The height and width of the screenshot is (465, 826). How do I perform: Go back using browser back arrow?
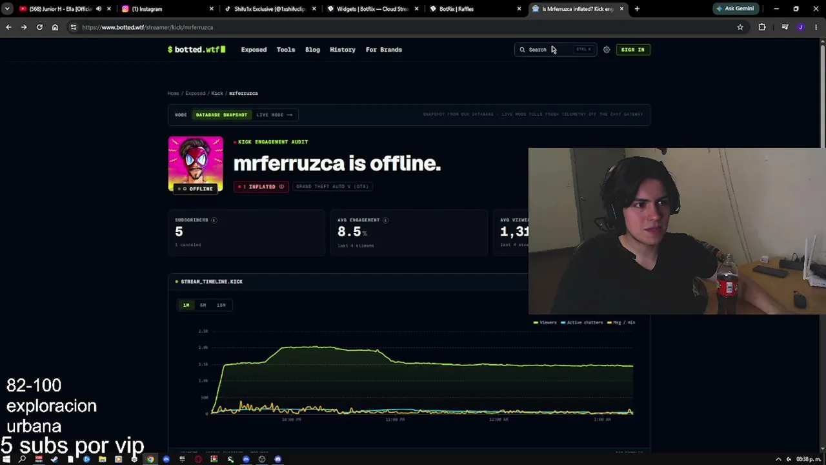point(8,27)
